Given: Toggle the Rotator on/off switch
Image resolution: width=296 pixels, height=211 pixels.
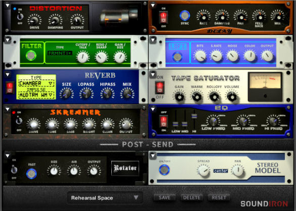Looking at the screenshot, I should (14, 170).
